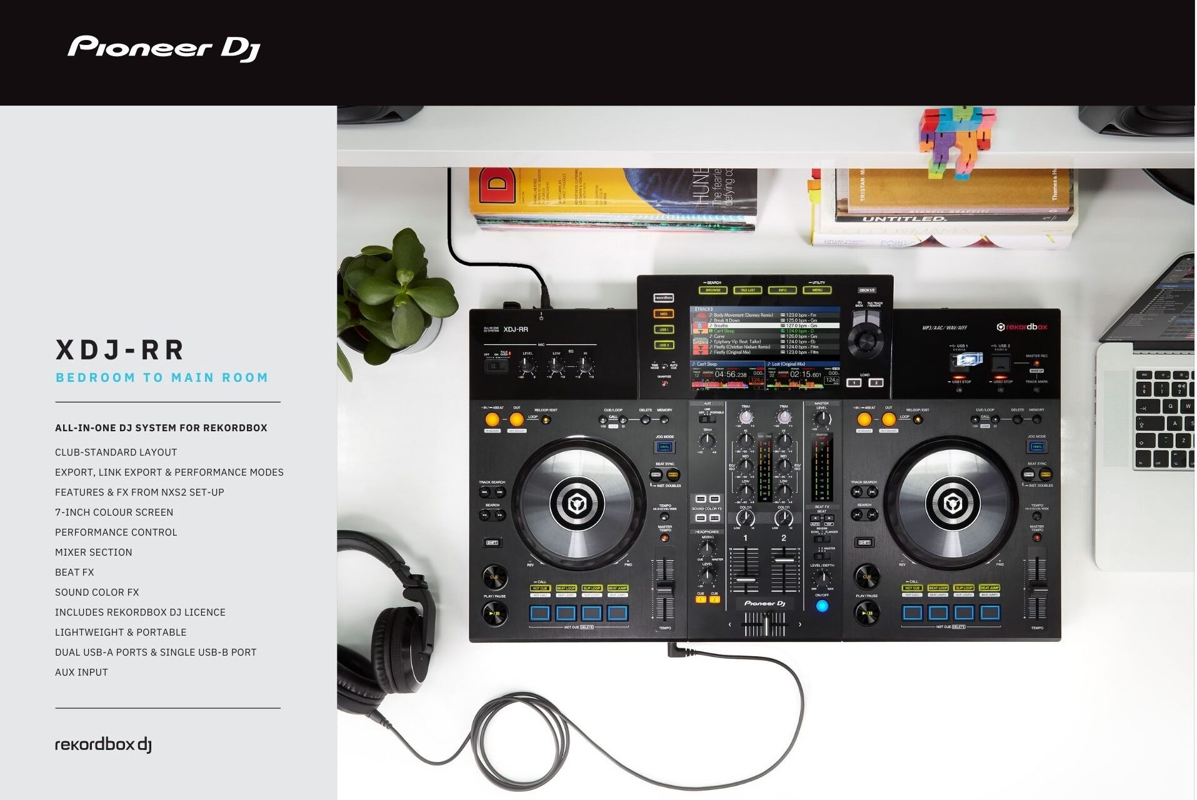
Task: Hold the left deck SHIFT button
Action: pyautogui.click(x=493, y=542)
